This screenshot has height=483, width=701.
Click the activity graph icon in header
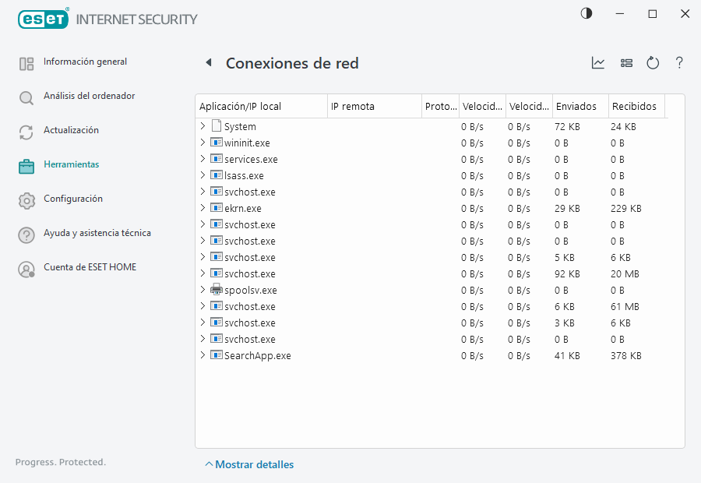pos(598,63)
